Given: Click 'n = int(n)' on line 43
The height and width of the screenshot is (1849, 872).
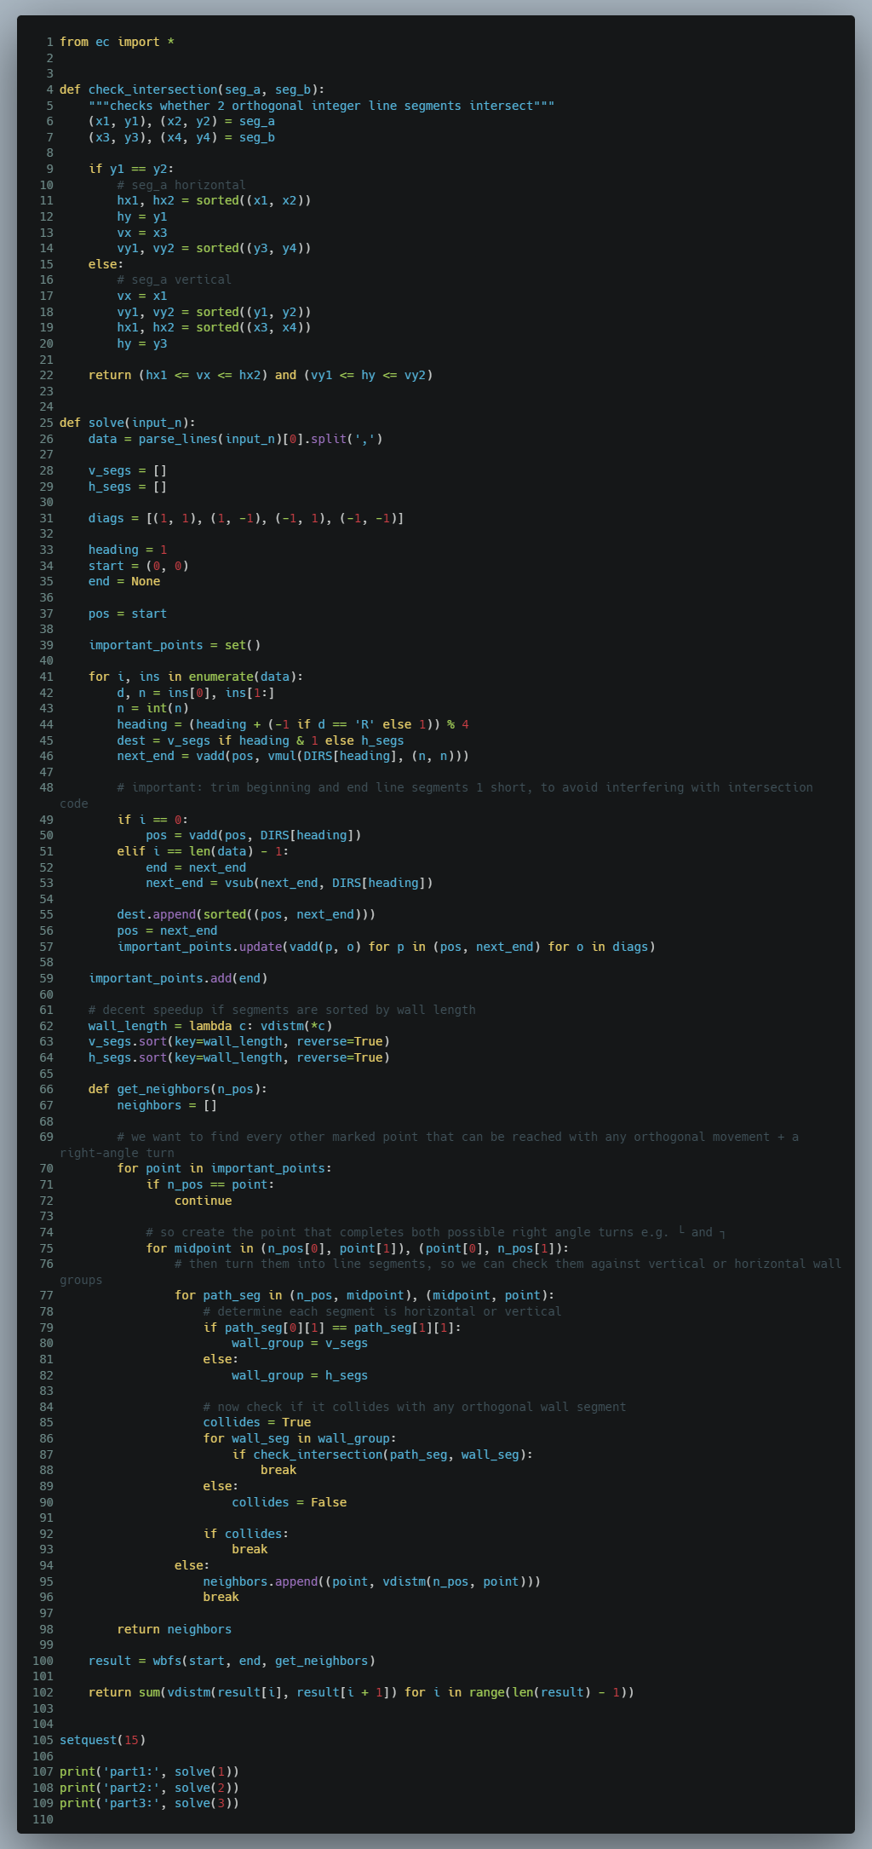Looking at the screenshot, I should click(153, 708).
